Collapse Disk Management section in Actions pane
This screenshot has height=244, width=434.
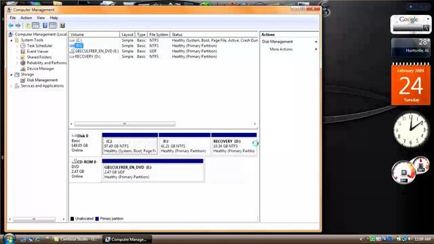(x=316, y=42)
